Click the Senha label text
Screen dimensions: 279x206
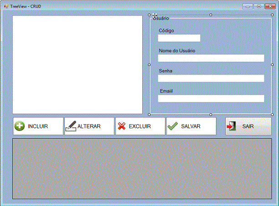[165, 71]
